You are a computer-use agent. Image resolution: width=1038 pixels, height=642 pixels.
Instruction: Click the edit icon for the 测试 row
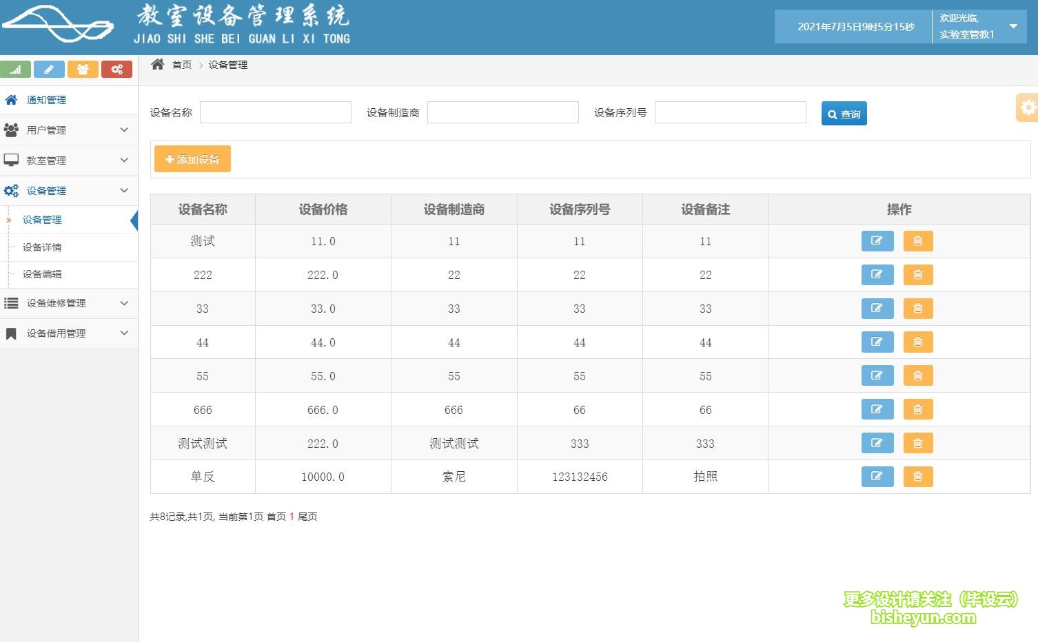pos(877,241)
